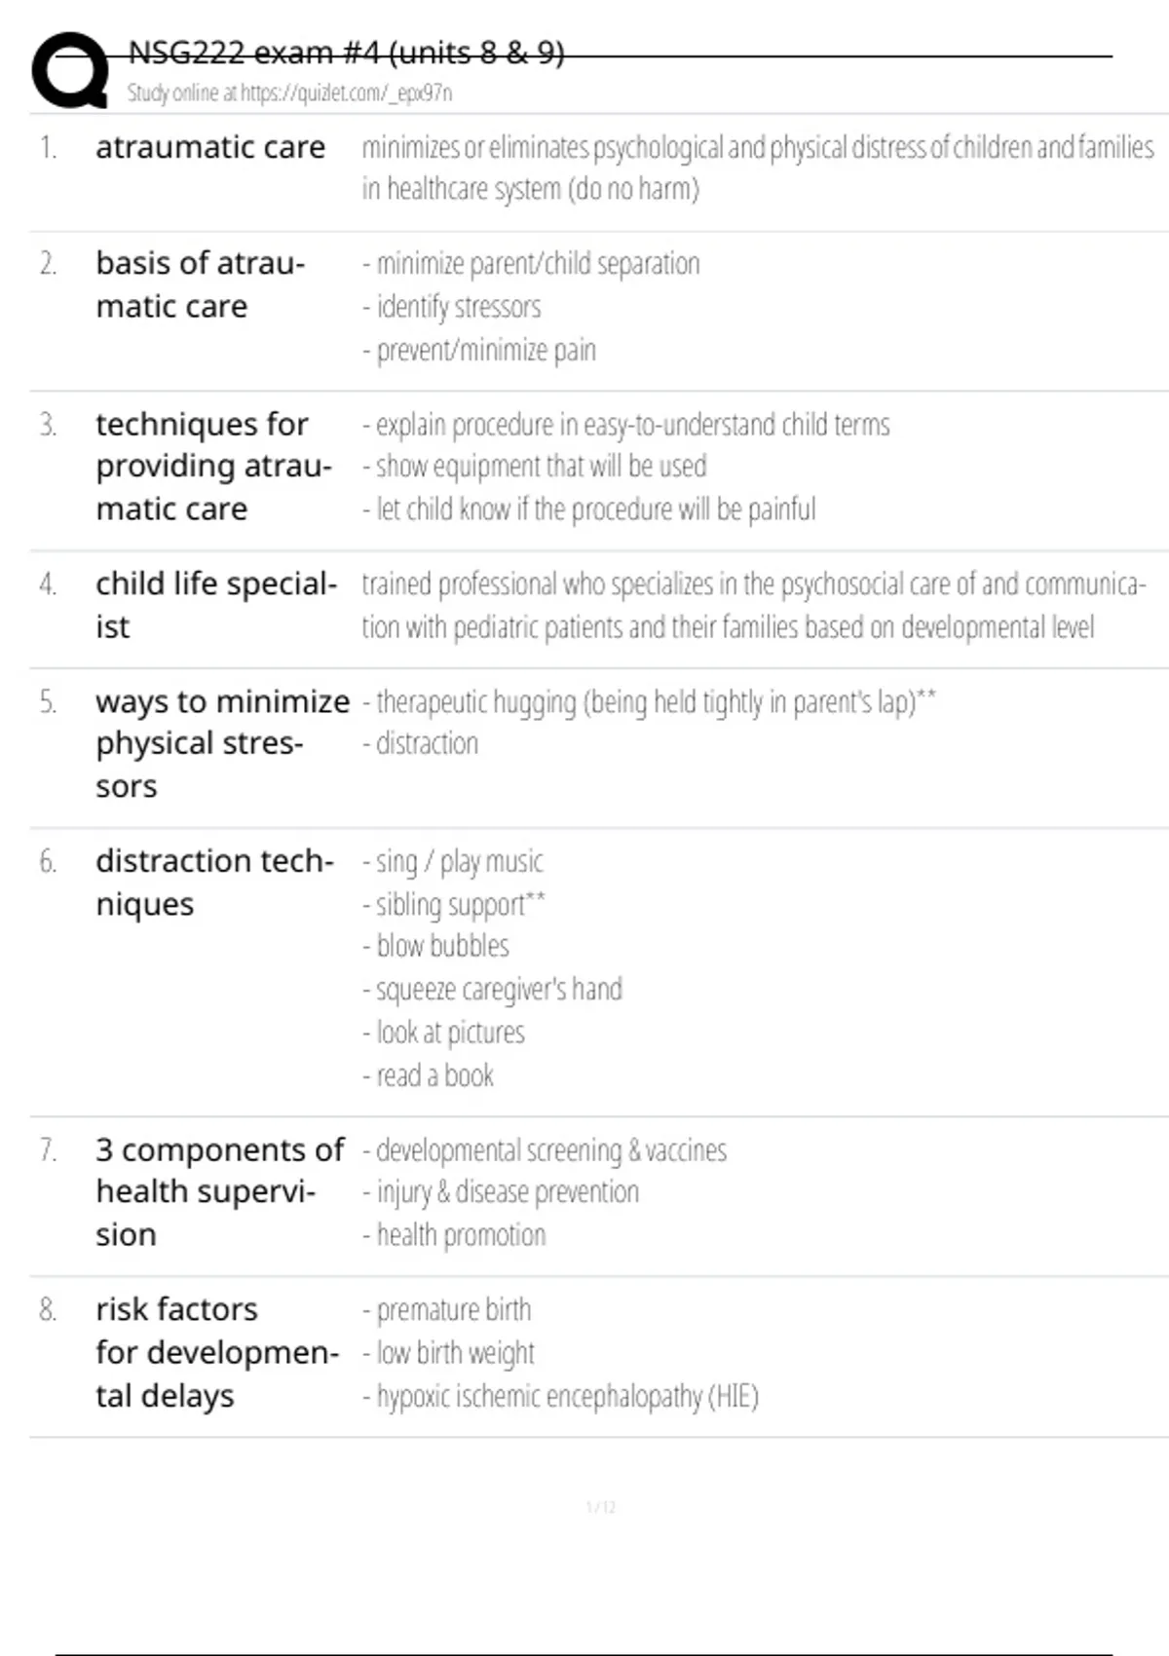Click "techniques for providing atraumatic care" term
Image resolution: width=1169 pixels, height=1656 pixels.
[x=213, y=467]
